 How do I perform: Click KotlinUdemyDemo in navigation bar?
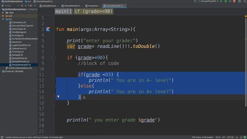tap(12, 2)
